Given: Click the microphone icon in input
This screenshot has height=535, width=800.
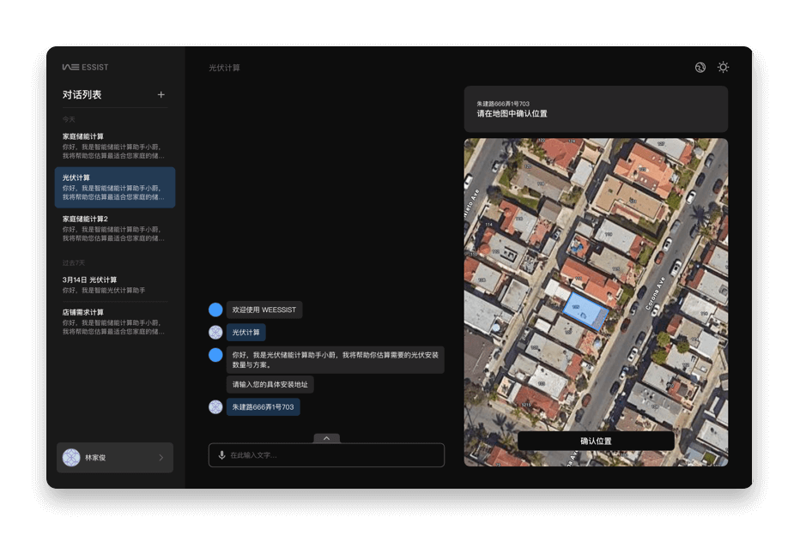Looking at the screenshot, I should [x=222, y=455].
